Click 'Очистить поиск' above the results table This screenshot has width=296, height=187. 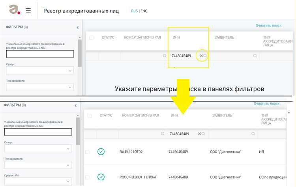pyautogui.click(x=266, y=104)
